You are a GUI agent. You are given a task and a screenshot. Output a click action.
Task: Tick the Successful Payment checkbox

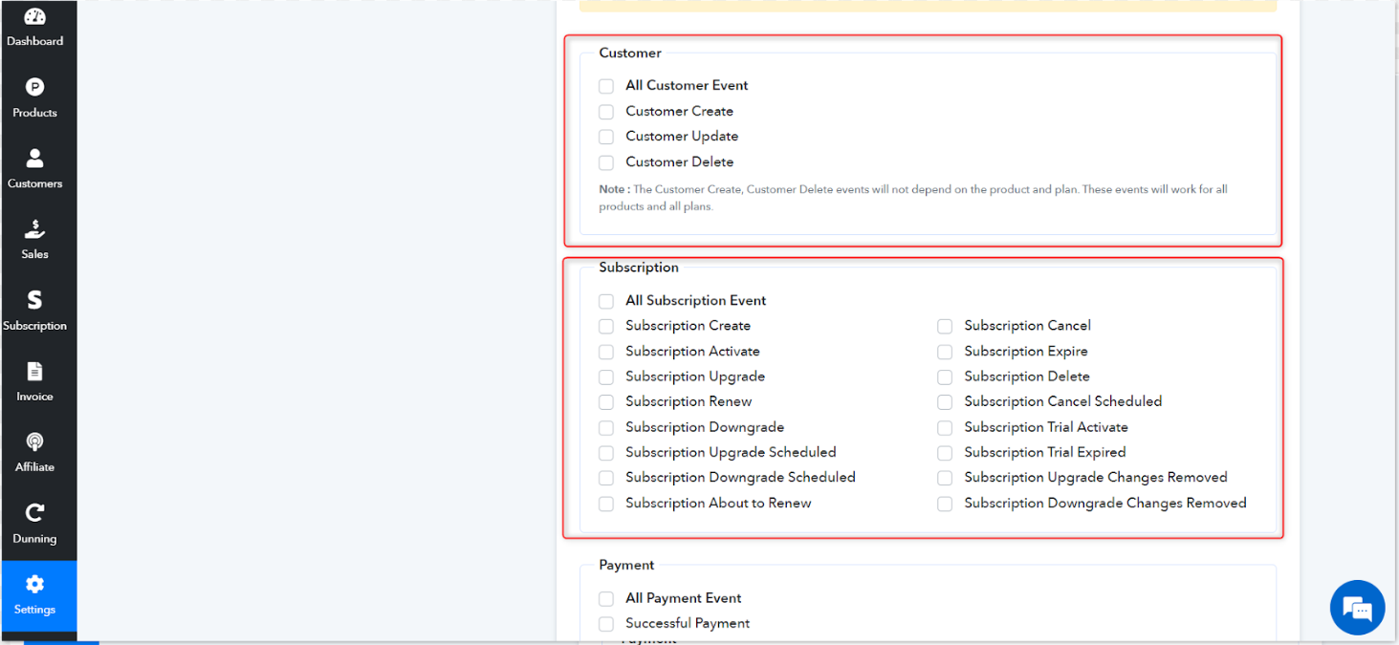[606, 624]
